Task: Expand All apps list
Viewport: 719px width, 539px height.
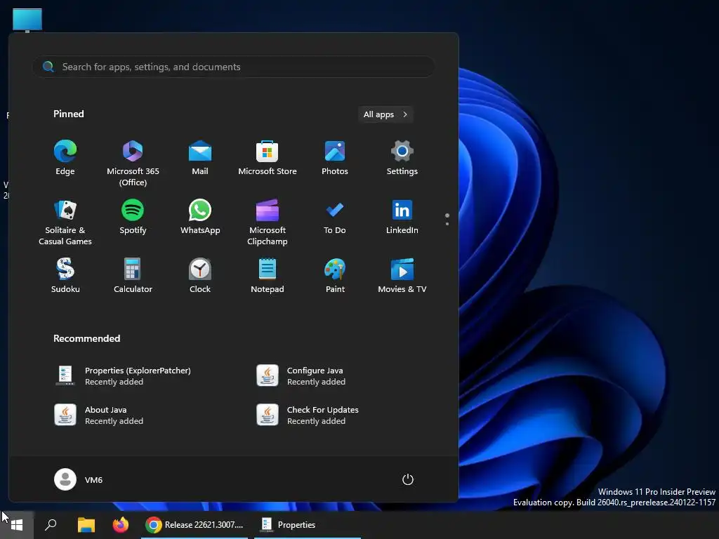Action: tap(385, 114)
